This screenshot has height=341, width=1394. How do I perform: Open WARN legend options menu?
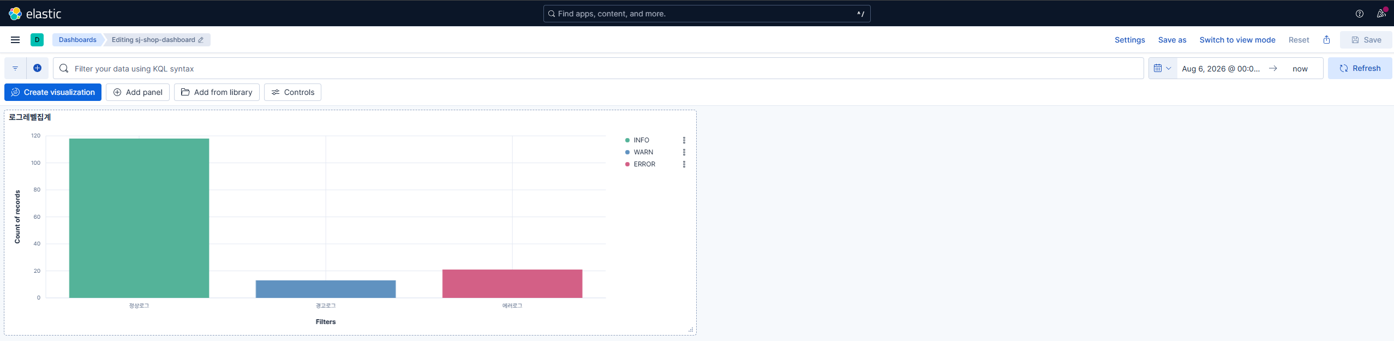tap(684, 152)
